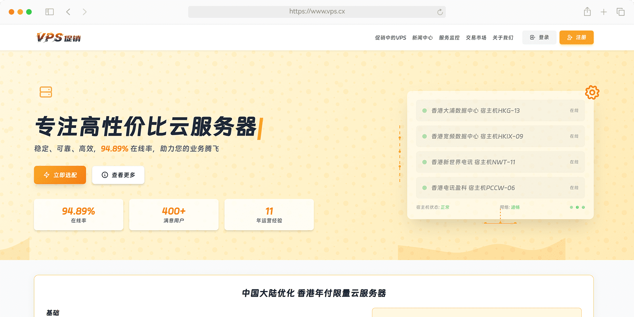Screen dimensions: 634x317
Task: Click the orange settings gear icon
Action: [592, 92]
